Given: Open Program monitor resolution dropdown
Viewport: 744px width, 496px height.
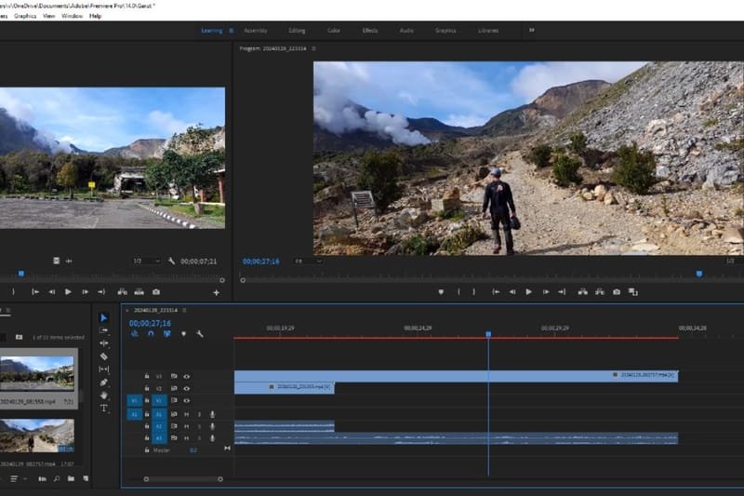Looking at the screenshot, I should coord(733,261).
